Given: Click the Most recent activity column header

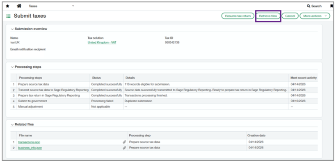Looking at the screenshot, I should click(304, 78).
